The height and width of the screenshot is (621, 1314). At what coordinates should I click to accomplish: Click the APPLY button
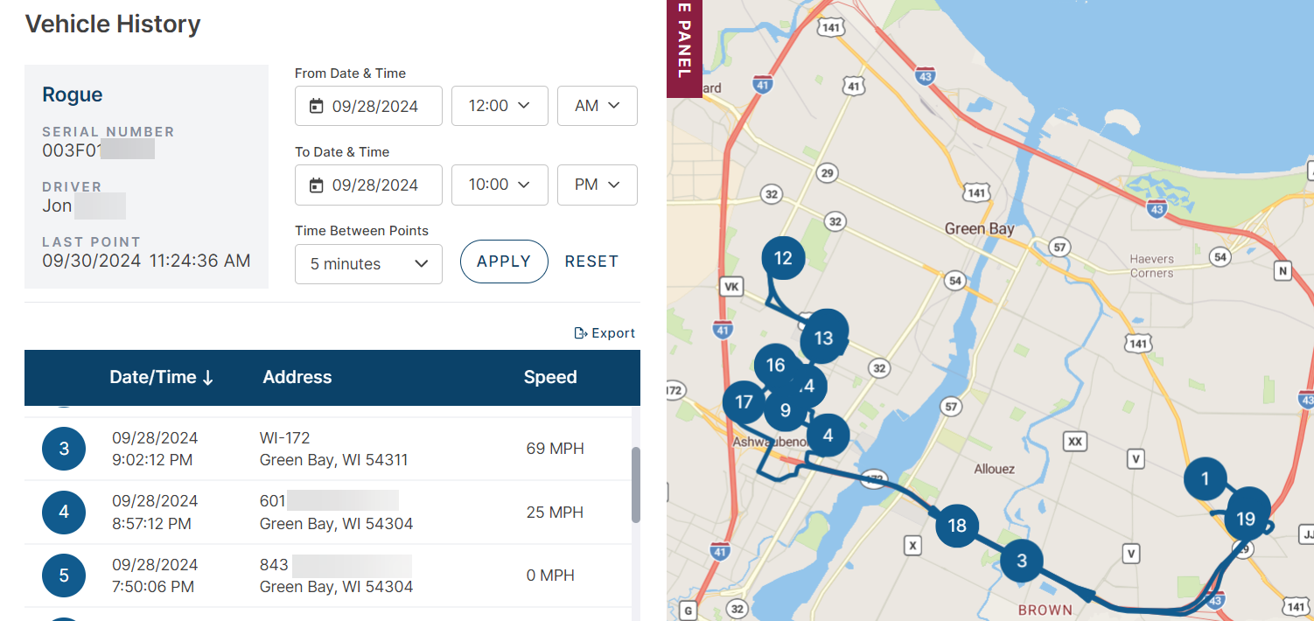coord(504,262)
